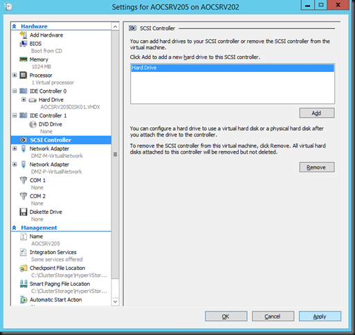Select the COM 1 label
Screen dimensions: 355x335
coord(37,180)
